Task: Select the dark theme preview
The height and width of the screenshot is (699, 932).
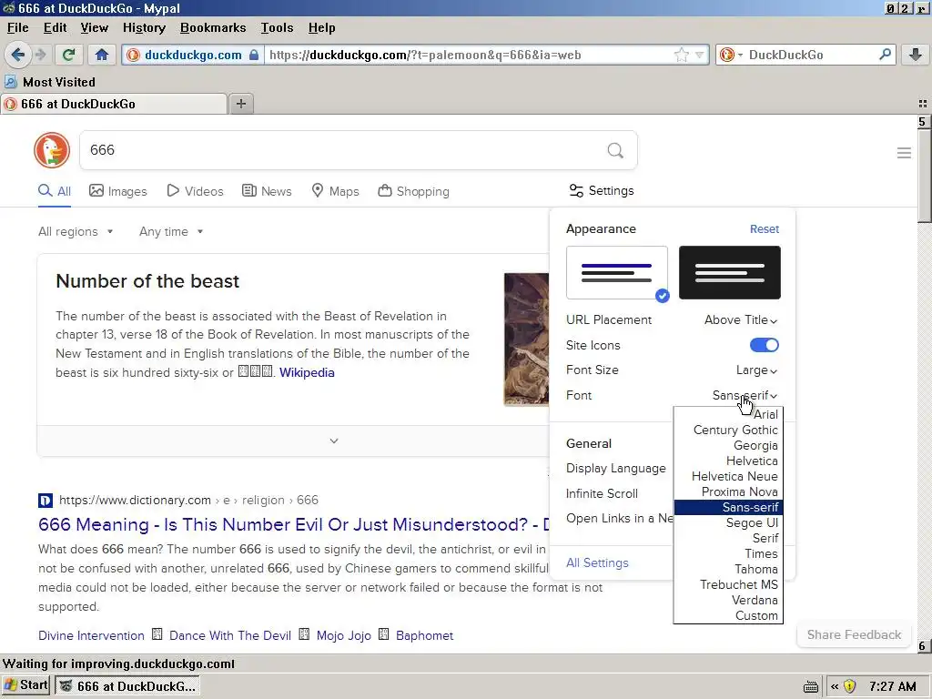Action: pos(729,273)
